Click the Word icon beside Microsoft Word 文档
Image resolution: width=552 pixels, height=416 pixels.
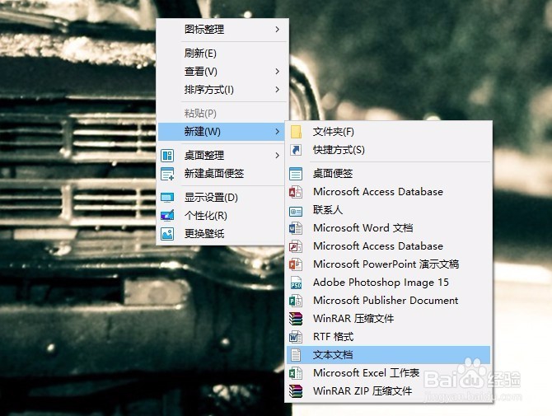click(x=296, y=228)
